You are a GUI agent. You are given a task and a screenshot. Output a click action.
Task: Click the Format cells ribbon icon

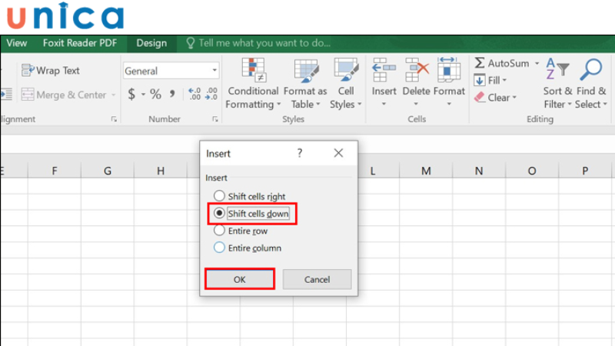click(449, 69)
